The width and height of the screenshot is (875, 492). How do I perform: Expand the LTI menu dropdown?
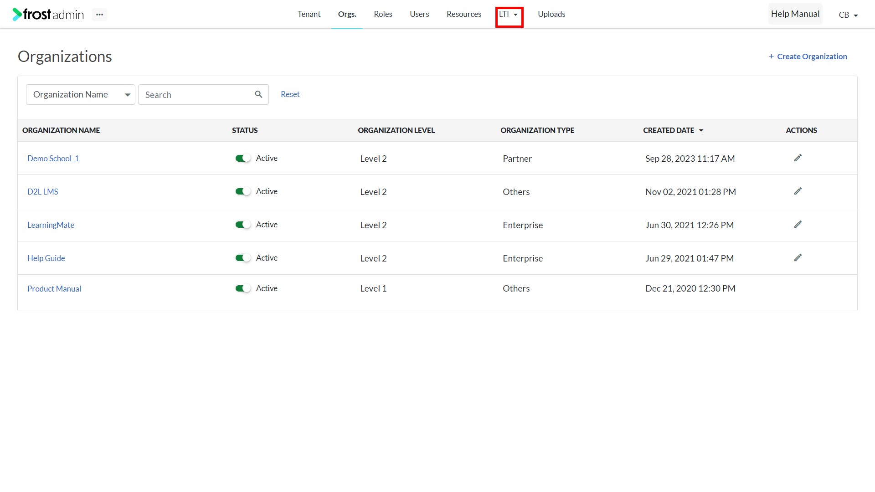(x=509, y=15)
